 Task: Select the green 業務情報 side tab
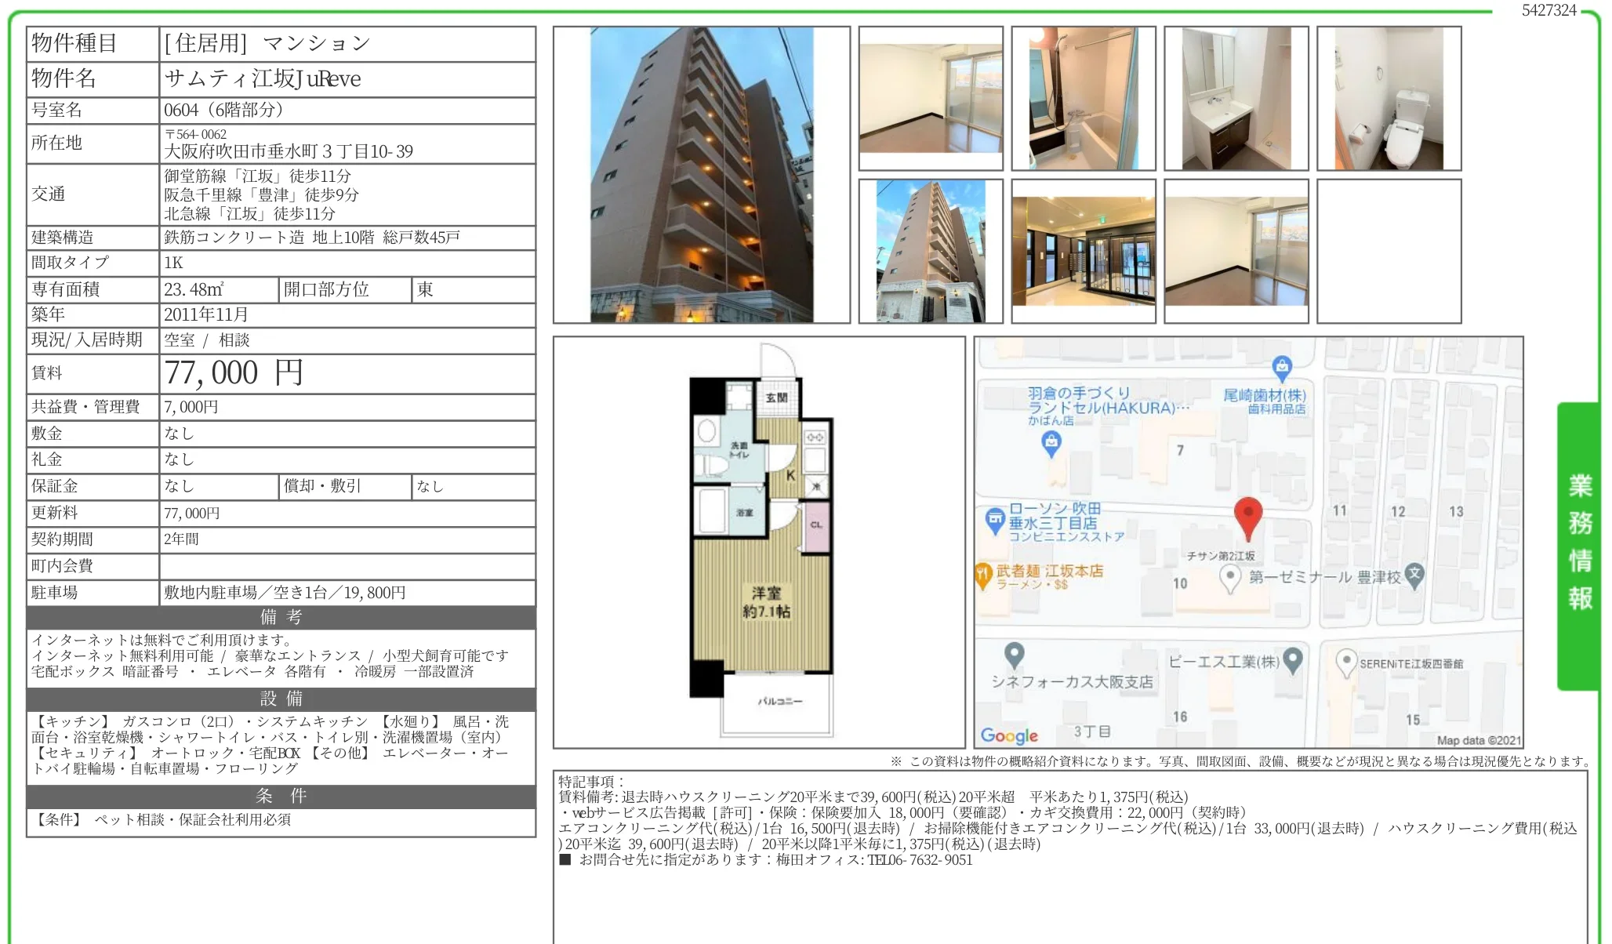pos(1578,545)
